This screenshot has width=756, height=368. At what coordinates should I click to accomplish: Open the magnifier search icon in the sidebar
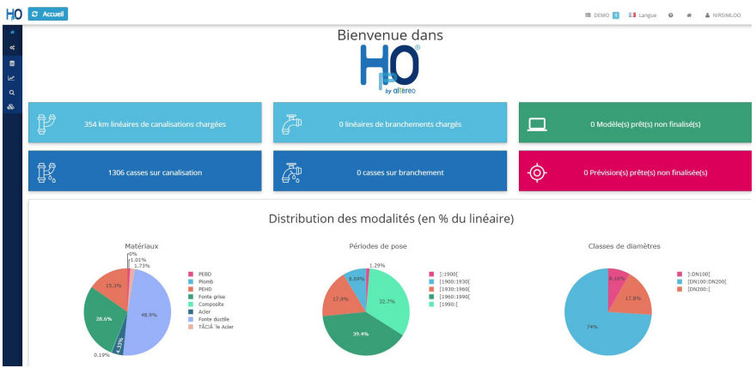(12, 93)
